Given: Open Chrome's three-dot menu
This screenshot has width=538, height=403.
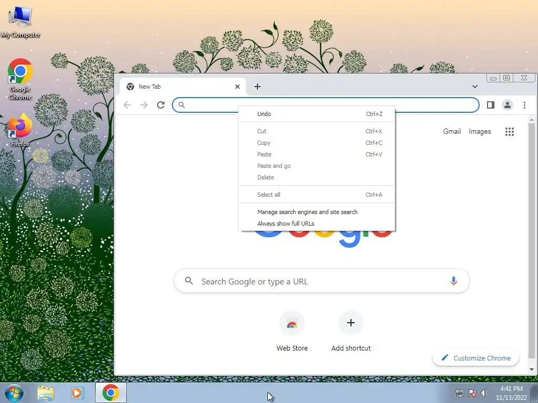Looking at the screenshot, I should pos(524,105).
